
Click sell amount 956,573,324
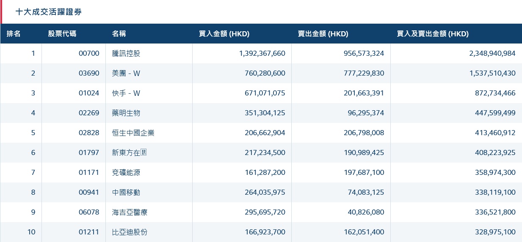(364, 54)
